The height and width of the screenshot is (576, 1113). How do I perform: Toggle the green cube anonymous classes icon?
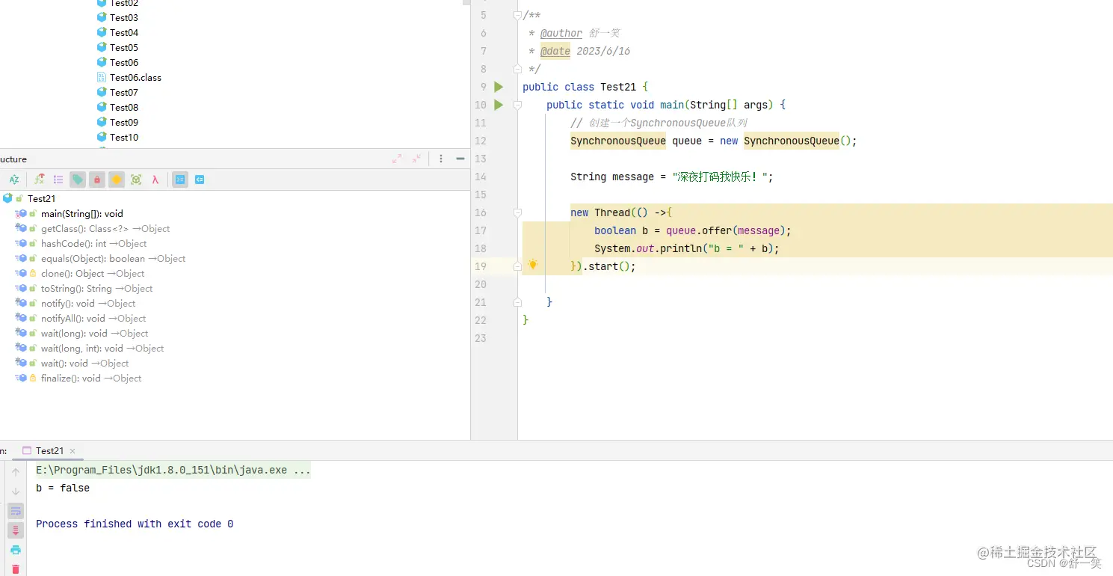pyautogui.click(x=136, y=180)
